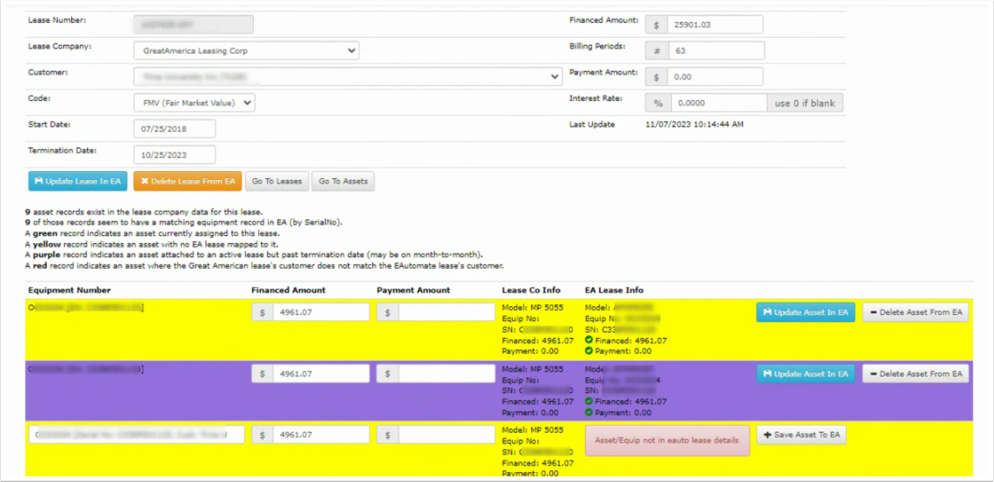Click hash sign addon of Billing Periods
The height and width of the screenshot is (482, 994).
click(x=657, y=51)
